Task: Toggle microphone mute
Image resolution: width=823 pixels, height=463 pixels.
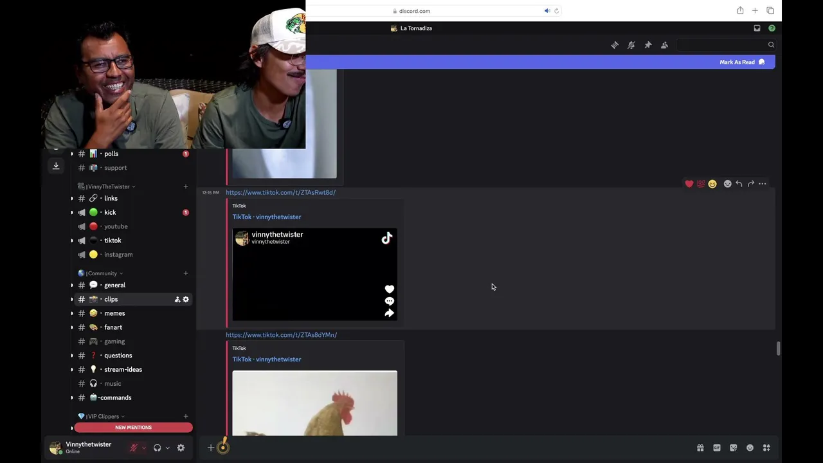Action: 134,448
